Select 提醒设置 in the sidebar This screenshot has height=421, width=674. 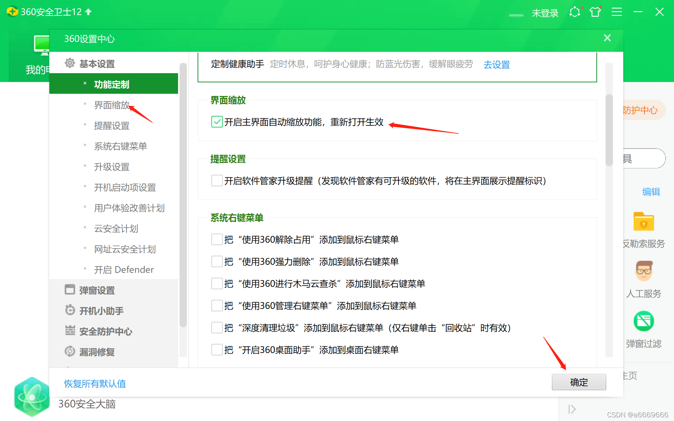pyautogui.click(x=112, y=126)
